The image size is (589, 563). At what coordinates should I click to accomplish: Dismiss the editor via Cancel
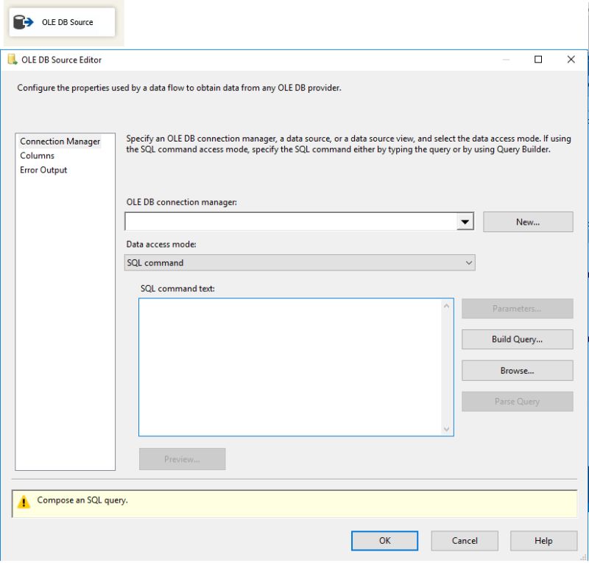(x=464, y=540)
